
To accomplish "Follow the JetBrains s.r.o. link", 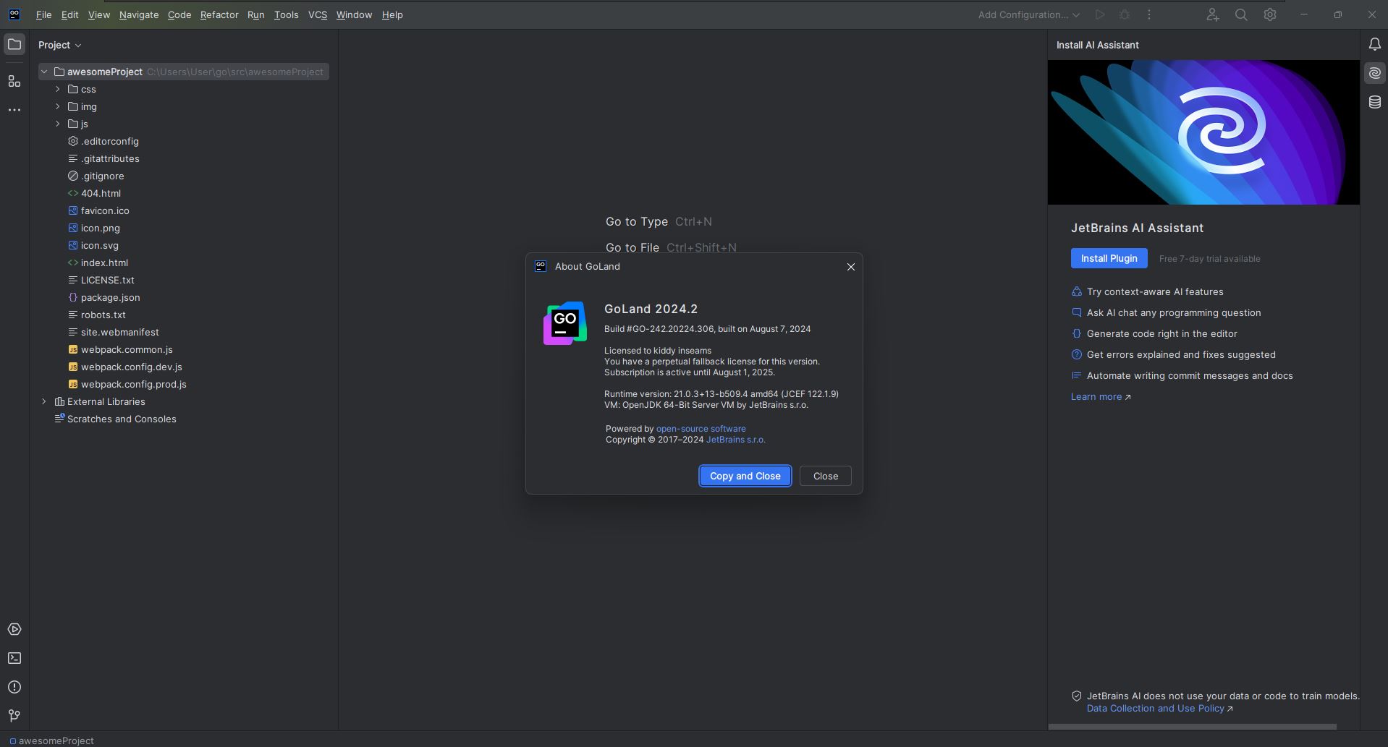I will (735, 440).
